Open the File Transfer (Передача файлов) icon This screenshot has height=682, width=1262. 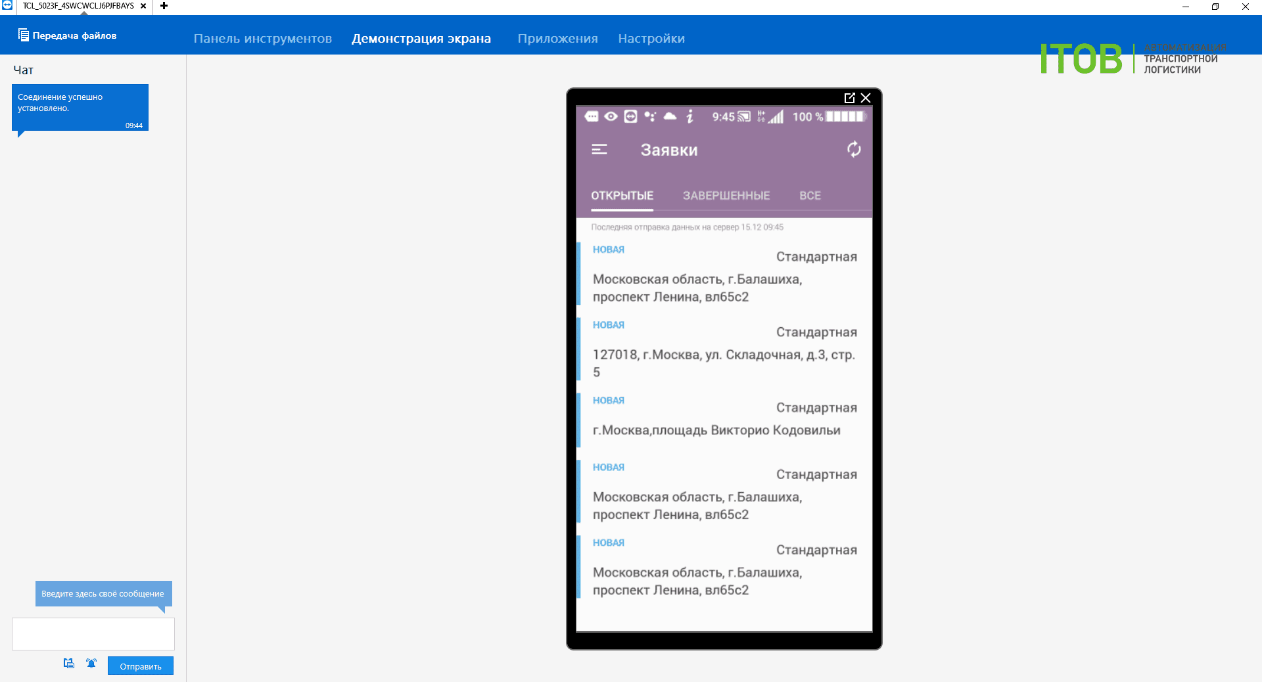[24, 35]
